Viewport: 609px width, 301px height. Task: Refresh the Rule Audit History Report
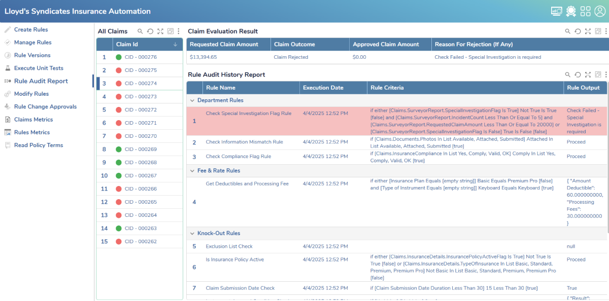pyautogui.click(x=578, y=74)
